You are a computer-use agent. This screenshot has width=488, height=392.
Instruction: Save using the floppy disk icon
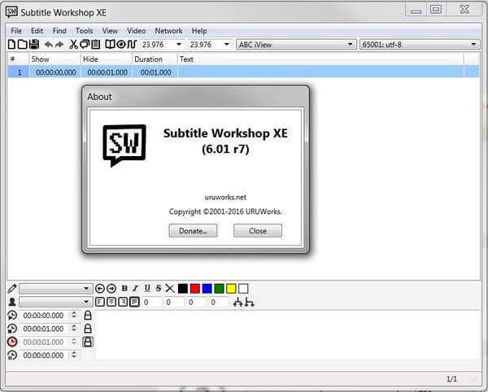pos(33,45)
